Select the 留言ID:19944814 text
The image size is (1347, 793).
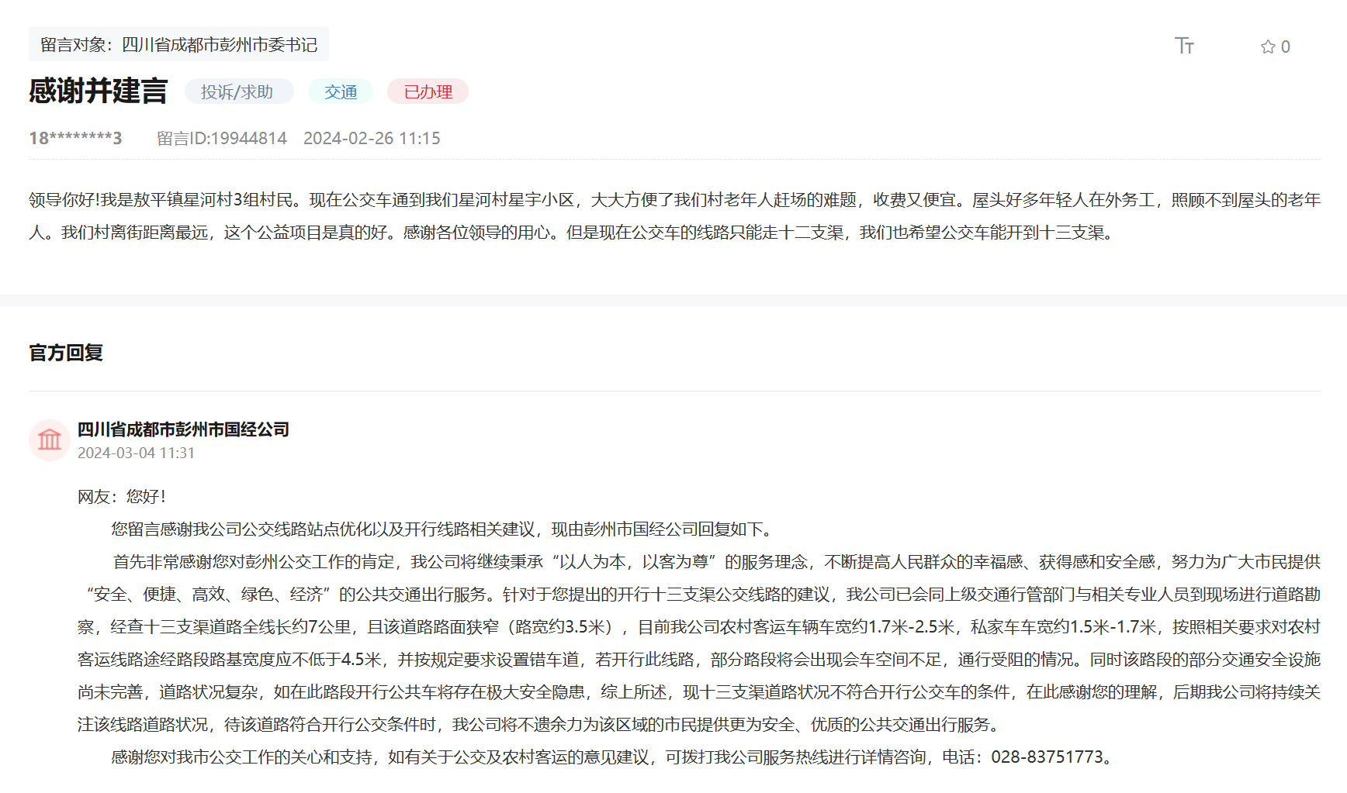(220, 138)
